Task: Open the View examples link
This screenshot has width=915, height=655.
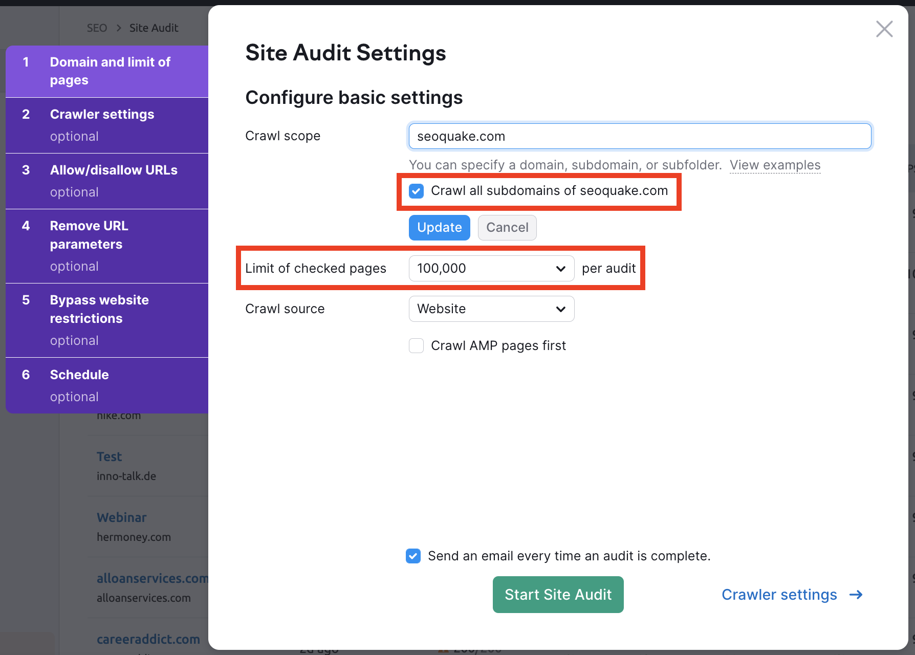Action: 775,165
